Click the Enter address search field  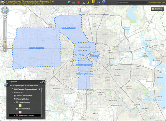(132, 2)
